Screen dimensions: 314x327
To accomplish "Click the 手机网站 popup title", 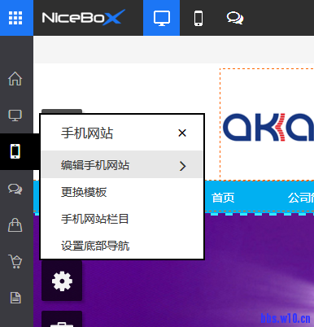I will (x=87, y=133).
